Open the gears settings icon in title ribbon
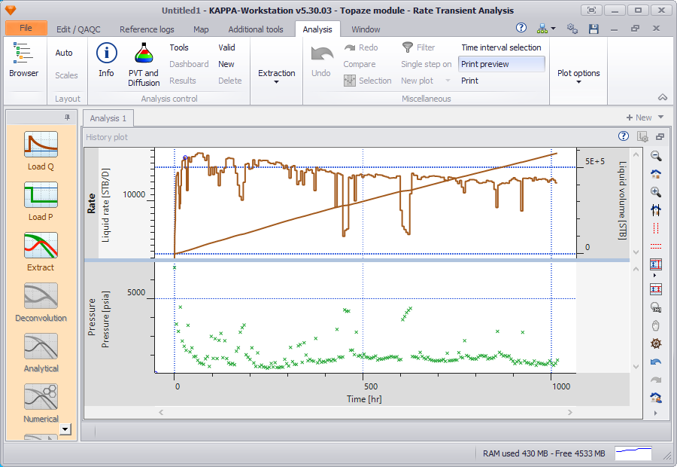677x467 pixels. click(x=572, y=29)
